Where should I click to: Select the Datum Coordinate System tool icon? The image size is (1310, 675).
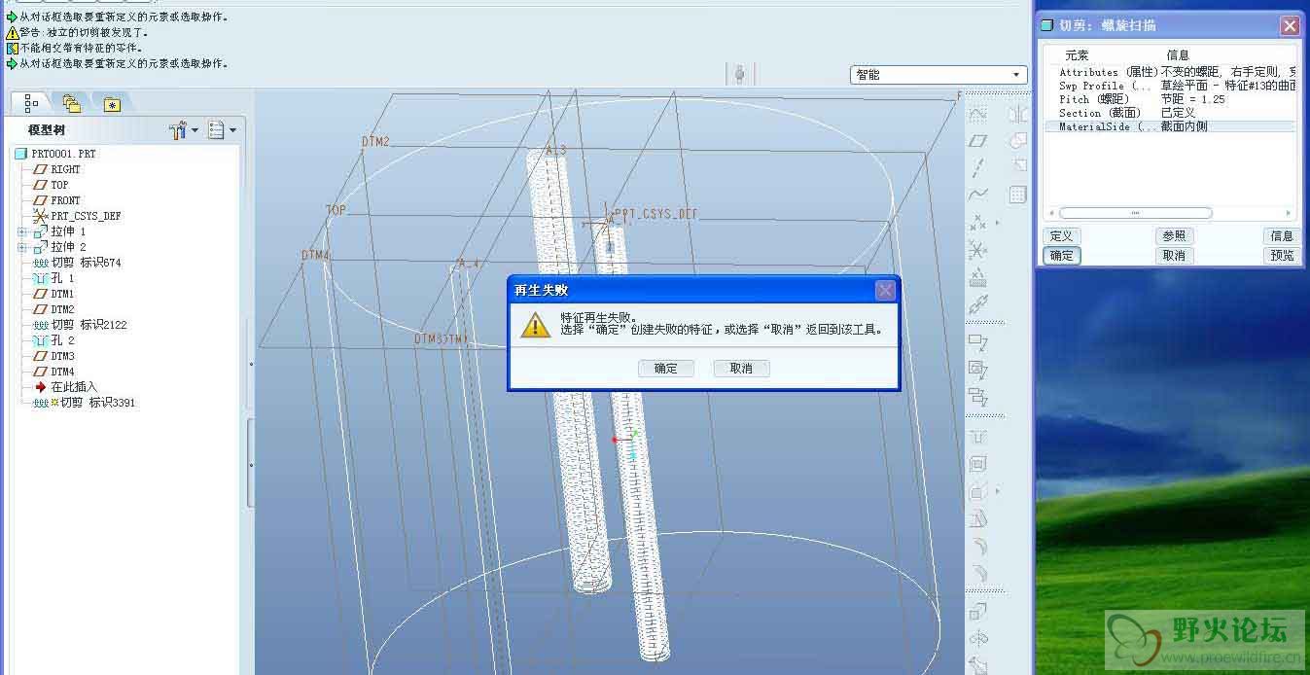978,250
